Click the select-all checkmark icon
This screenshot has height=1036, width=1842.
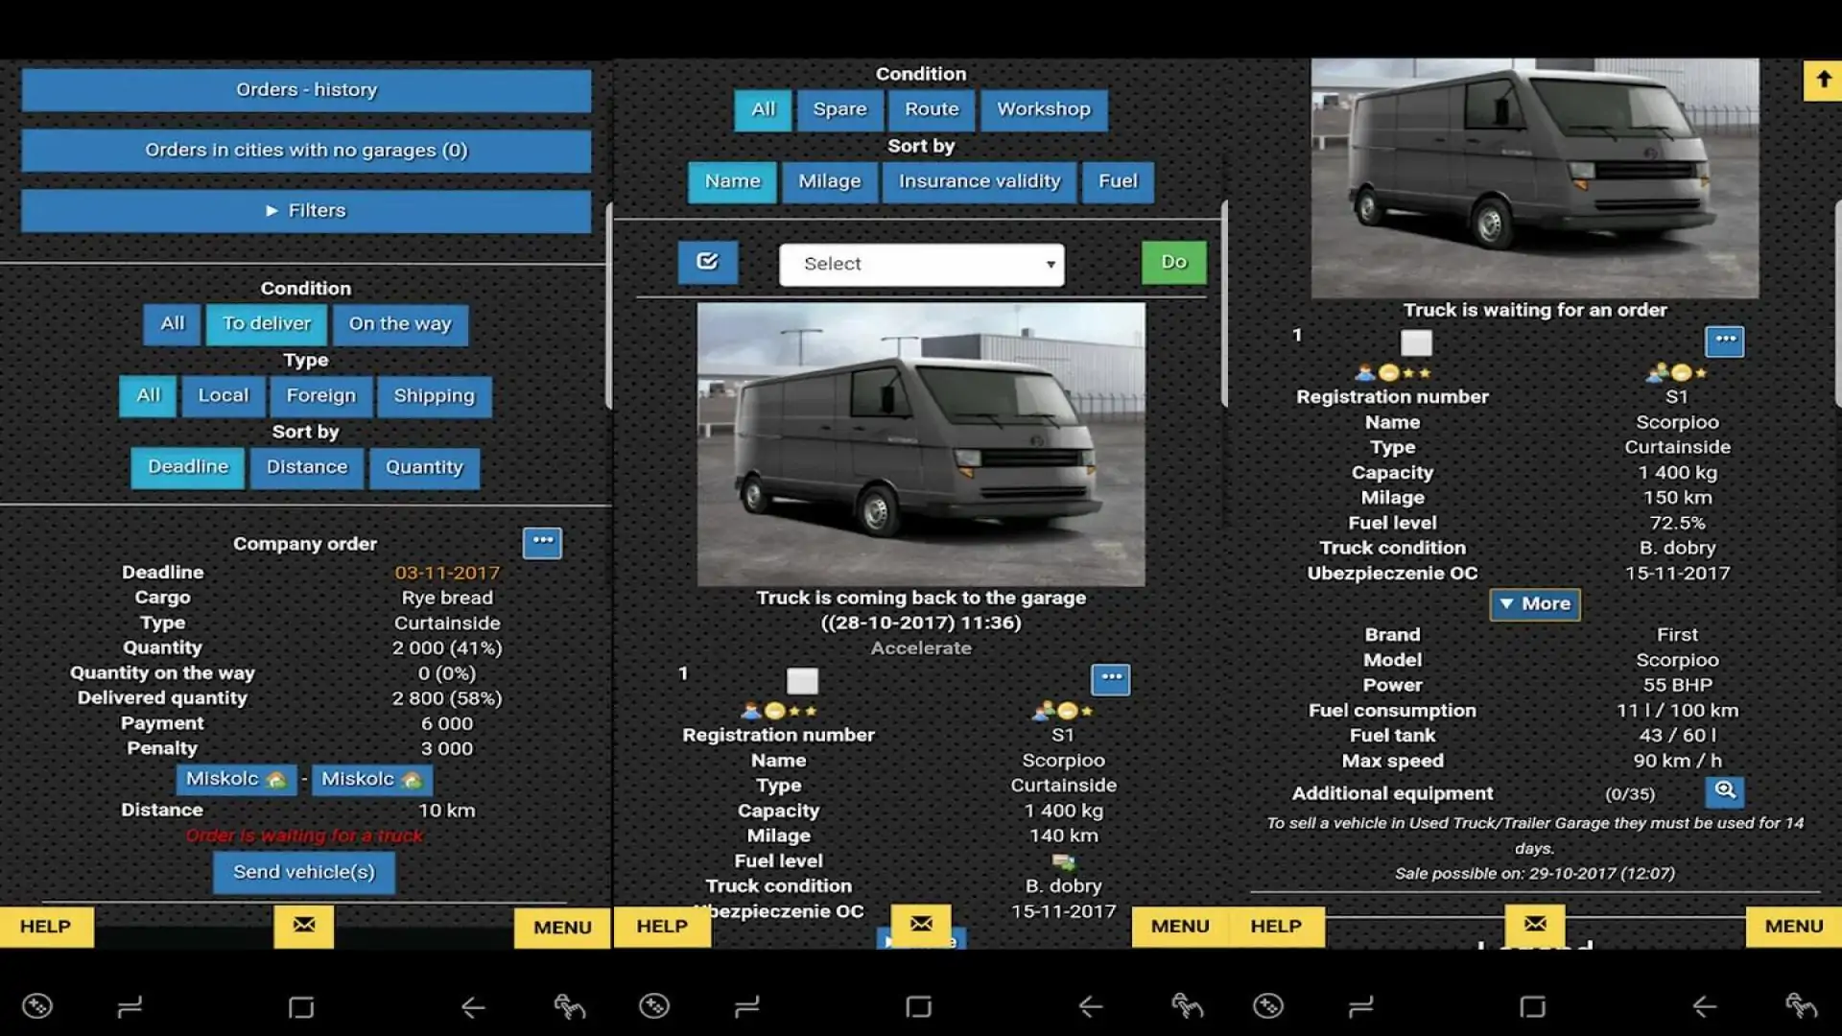click(x=708, y=262)
